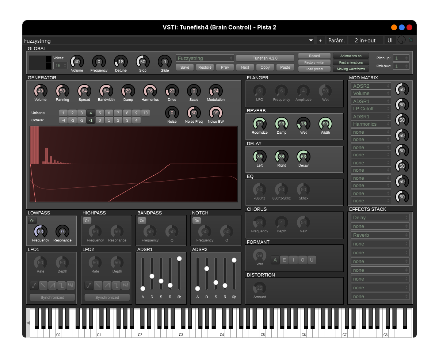
Task: Enable the Highpass filter On switch
Action: [87, 221]
